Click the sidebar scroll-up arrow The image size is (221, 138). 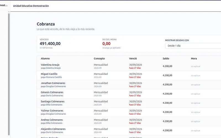[x=9, y=12]
